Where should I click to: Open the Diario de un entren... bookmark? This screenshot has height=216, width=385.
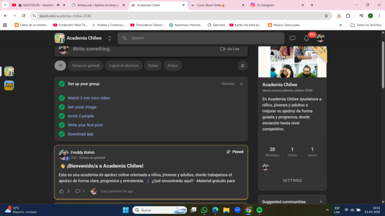pos(31,25)
